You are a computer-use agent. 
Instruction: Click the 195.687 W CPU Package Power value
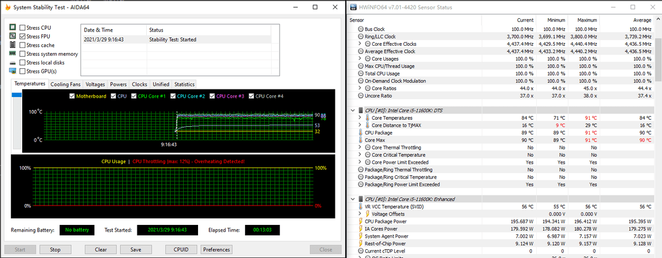[x=520, y=221]
